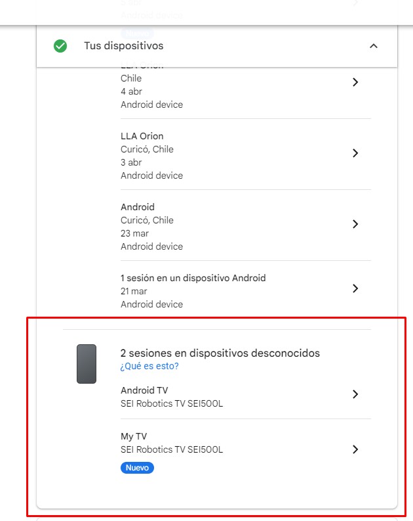The height and width of the screenshot is (521, 413).
Task: Select the My TV device name
Action: click(134, 437)
